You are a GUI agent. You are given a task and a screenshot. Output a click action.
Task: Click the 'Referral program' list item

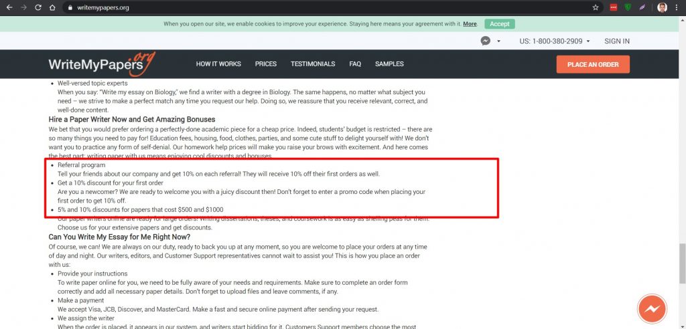pyautogui.click(x=81, y=165)
